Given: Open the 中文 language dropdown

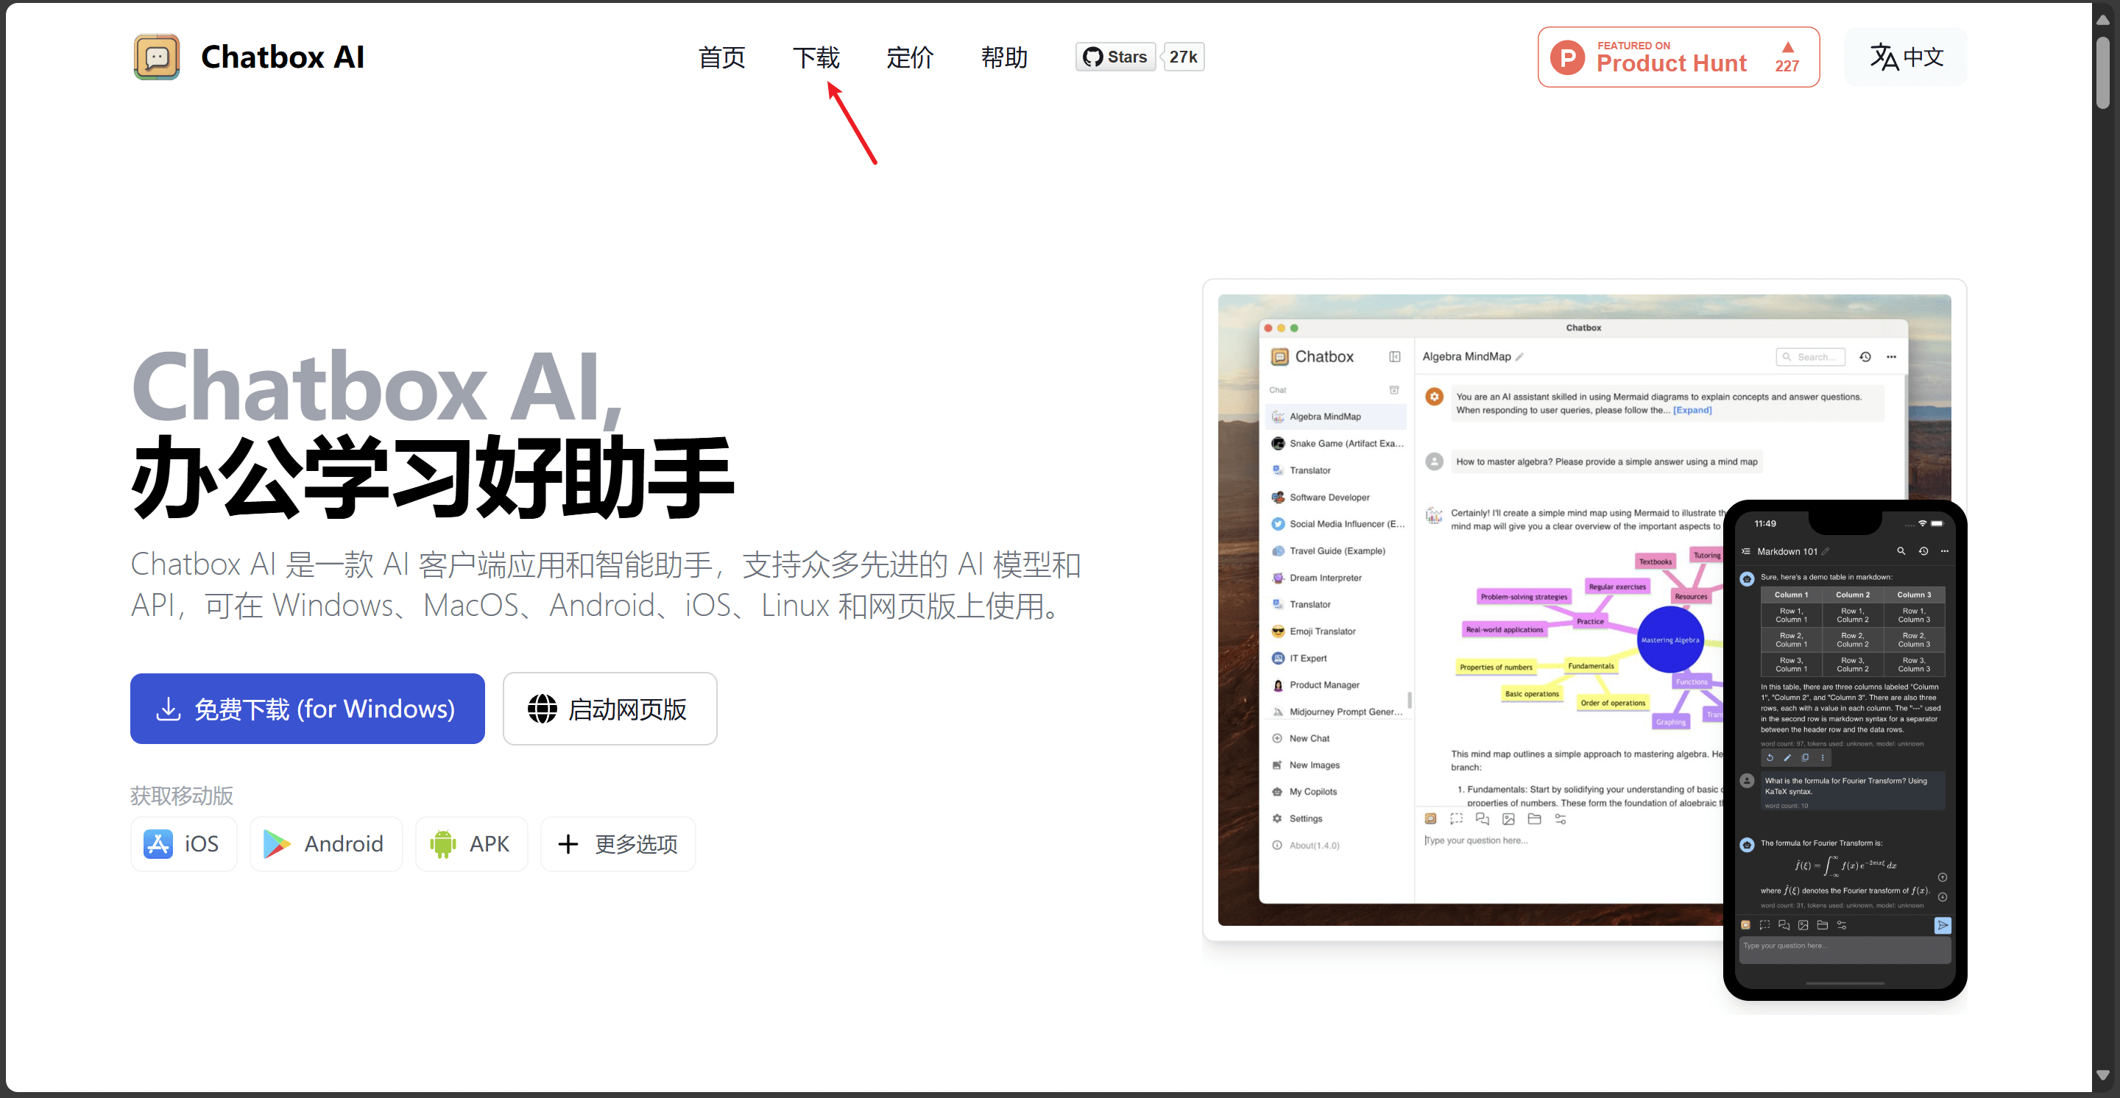Looking at the screenshot, I should pyautogui.click(x=1905, y=57).
